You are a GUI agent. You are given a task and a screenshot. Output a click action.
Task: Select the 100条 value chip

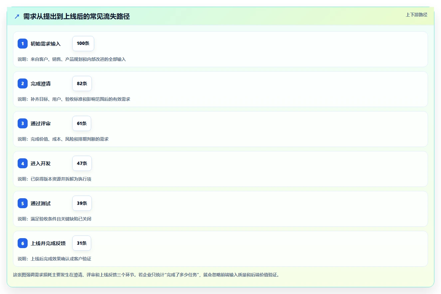[83, 44]
